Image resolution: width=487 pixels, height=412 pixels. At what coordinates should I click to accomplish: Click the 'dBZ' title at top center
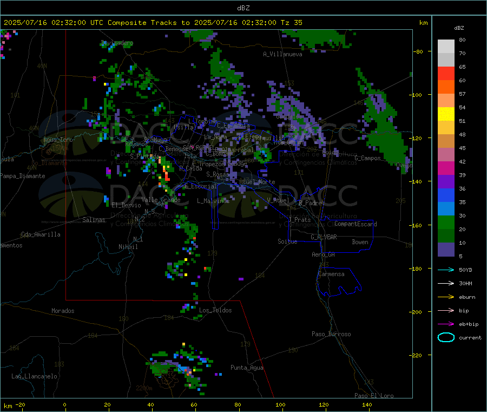[243, 8]
